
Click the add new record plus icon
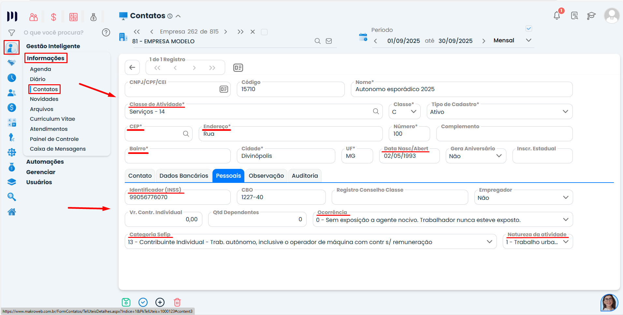click(x=160, y=302)
